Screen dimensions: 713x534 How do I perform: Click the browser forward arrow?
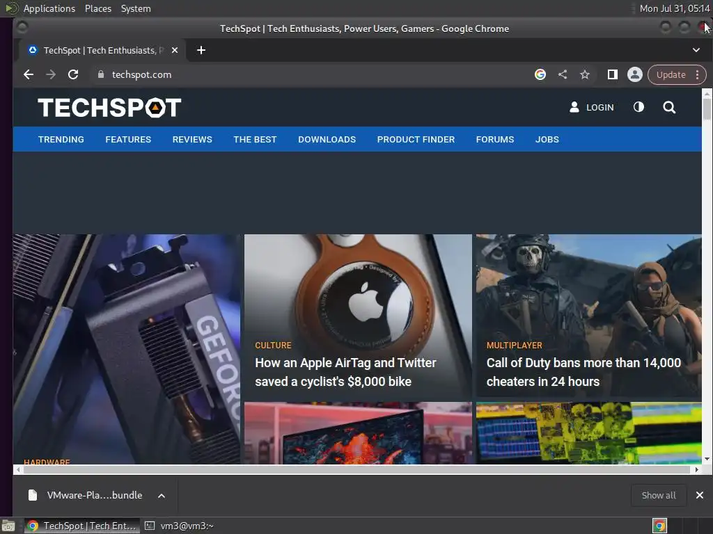51,74
